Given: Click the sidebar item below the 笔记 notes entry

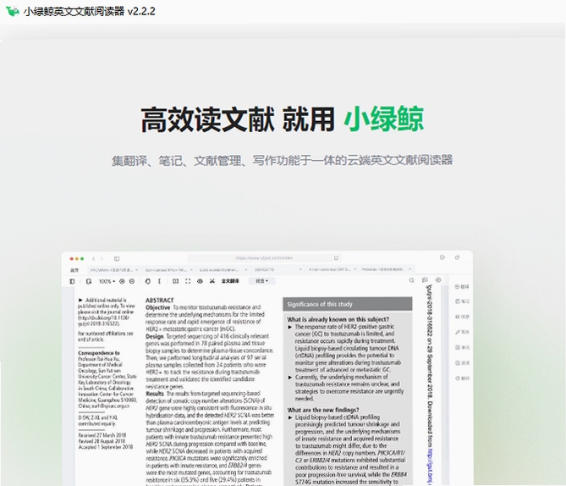Looking at the screenshot, I should (x=462, y=317).
